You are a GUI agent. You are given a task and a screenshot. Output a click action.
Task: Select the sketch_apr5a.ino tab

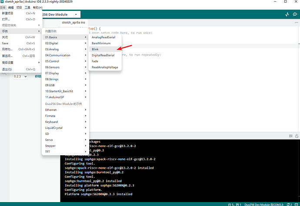pos(73,23)
